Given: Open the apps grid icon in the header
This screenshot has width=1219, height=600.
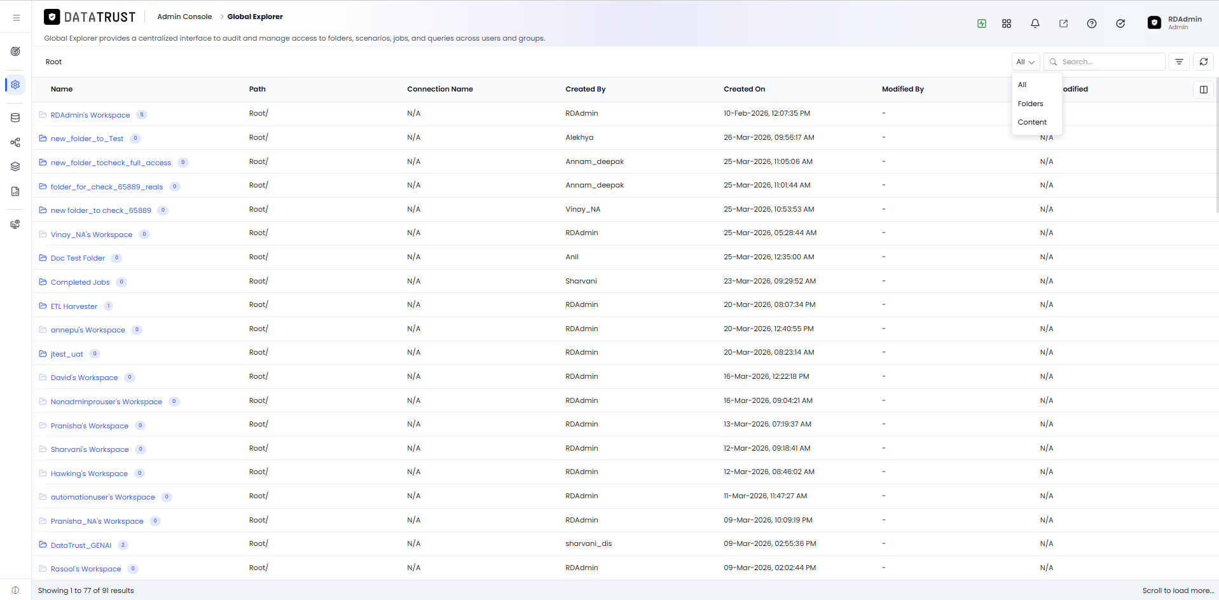Looking at the screenshot, I should pos(1007,24).
